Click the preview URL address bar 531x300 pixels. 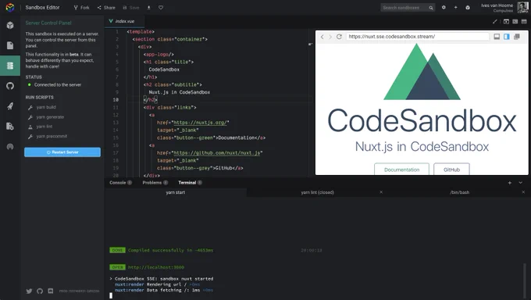(x=418, y=37)
